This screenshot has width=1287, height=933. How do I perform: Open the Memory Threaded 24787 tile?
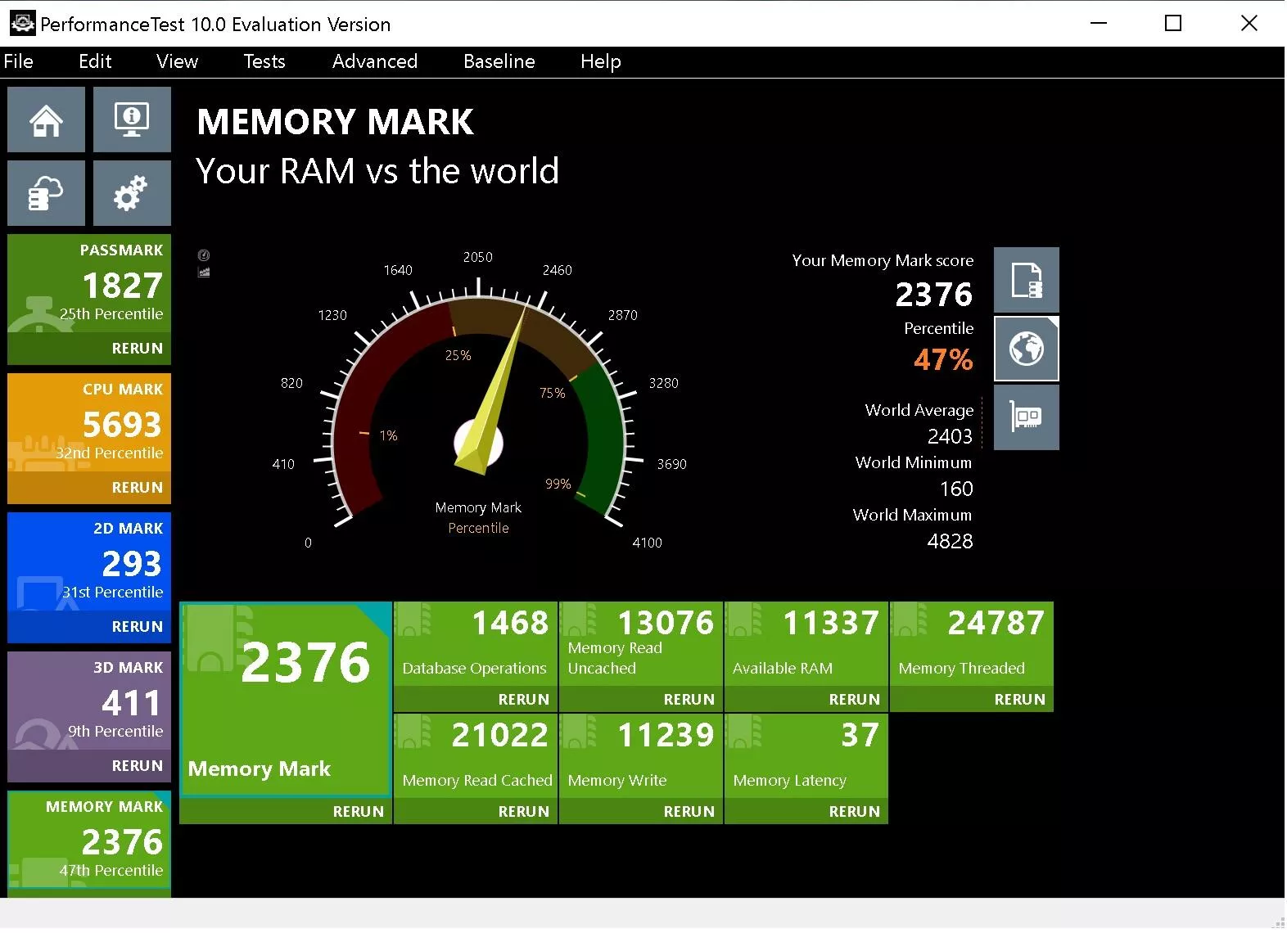[x=972, y=644]
